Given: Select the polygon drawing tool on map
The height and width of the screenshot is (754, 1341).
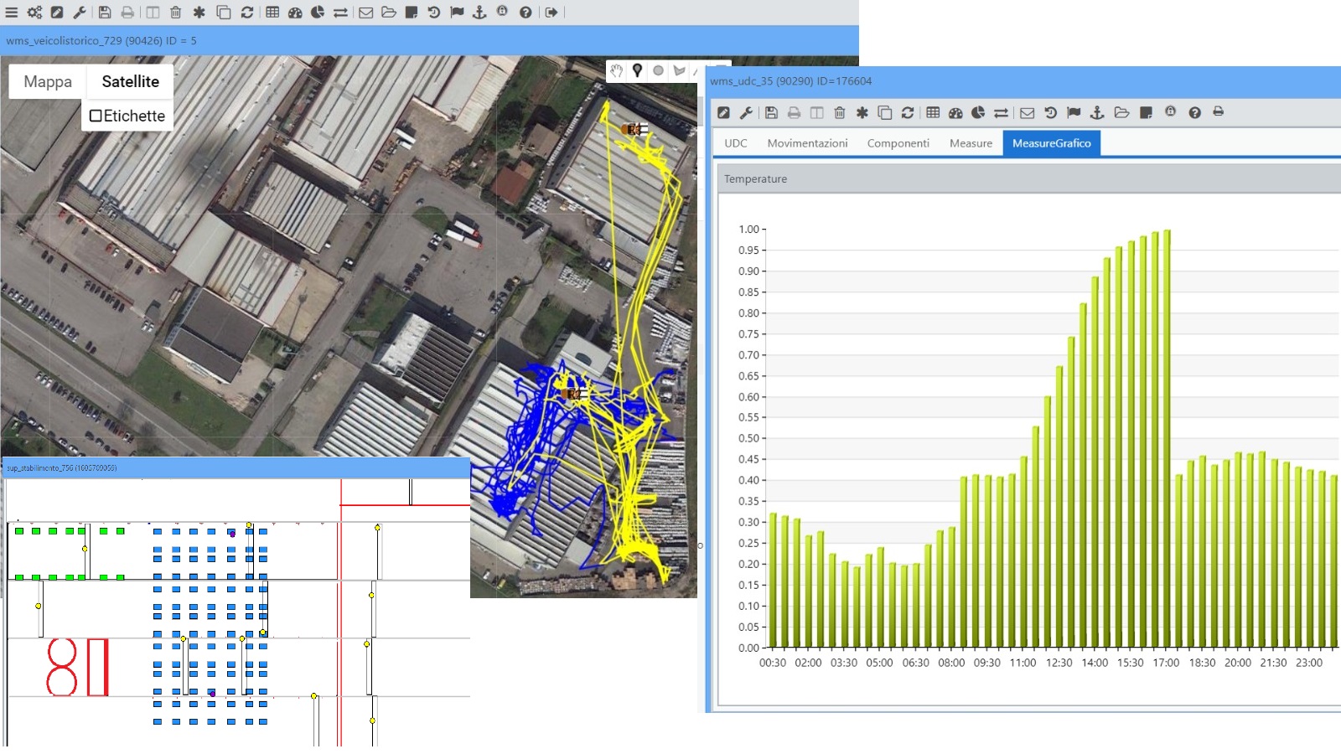Looking at the screenshot, I should tap(679, 71).
